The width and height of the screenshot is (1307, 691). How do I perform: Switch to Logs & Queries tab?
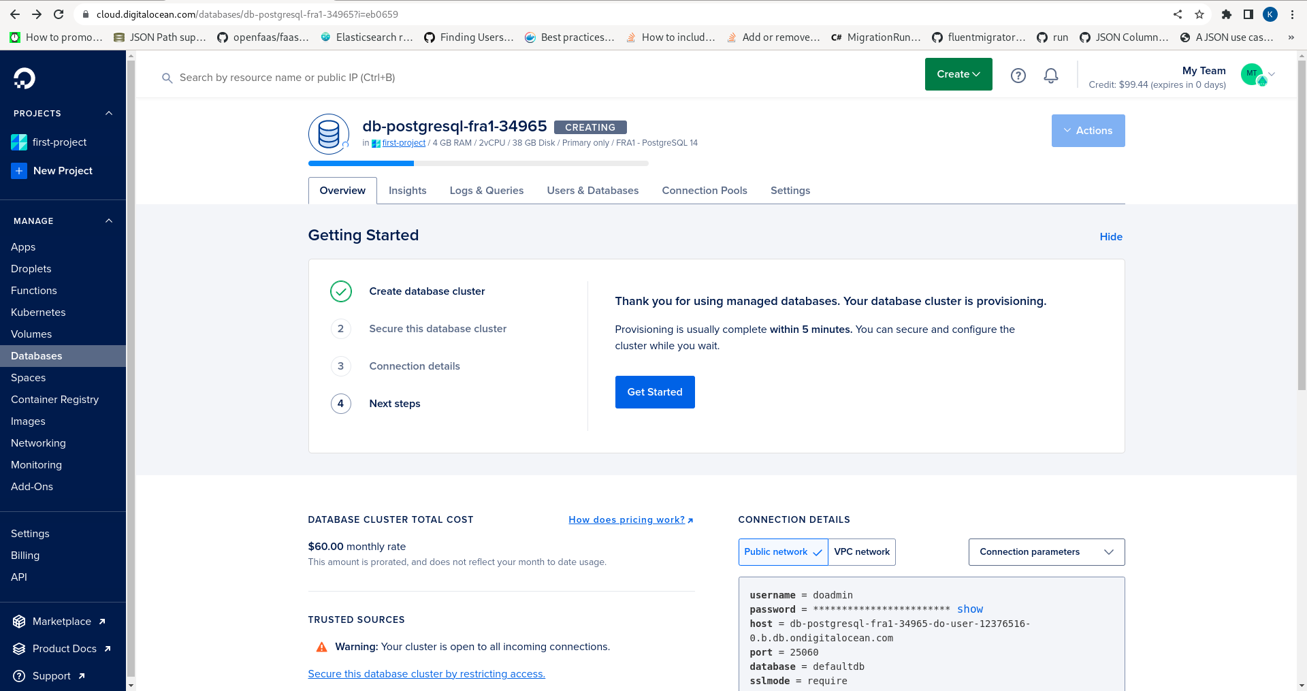487,191
